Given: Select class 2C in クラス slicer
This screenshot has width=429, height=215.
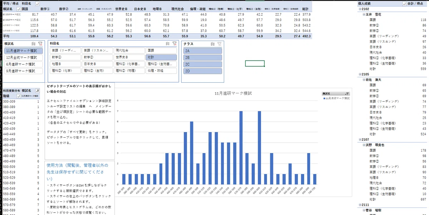Looking at the screenshot, I should tap(202, 64).
